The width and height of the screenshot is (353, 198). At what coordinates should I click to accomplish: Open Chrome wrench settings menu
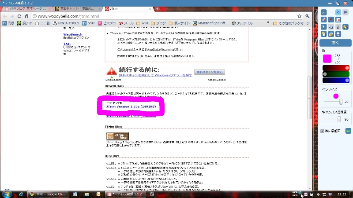307,16
